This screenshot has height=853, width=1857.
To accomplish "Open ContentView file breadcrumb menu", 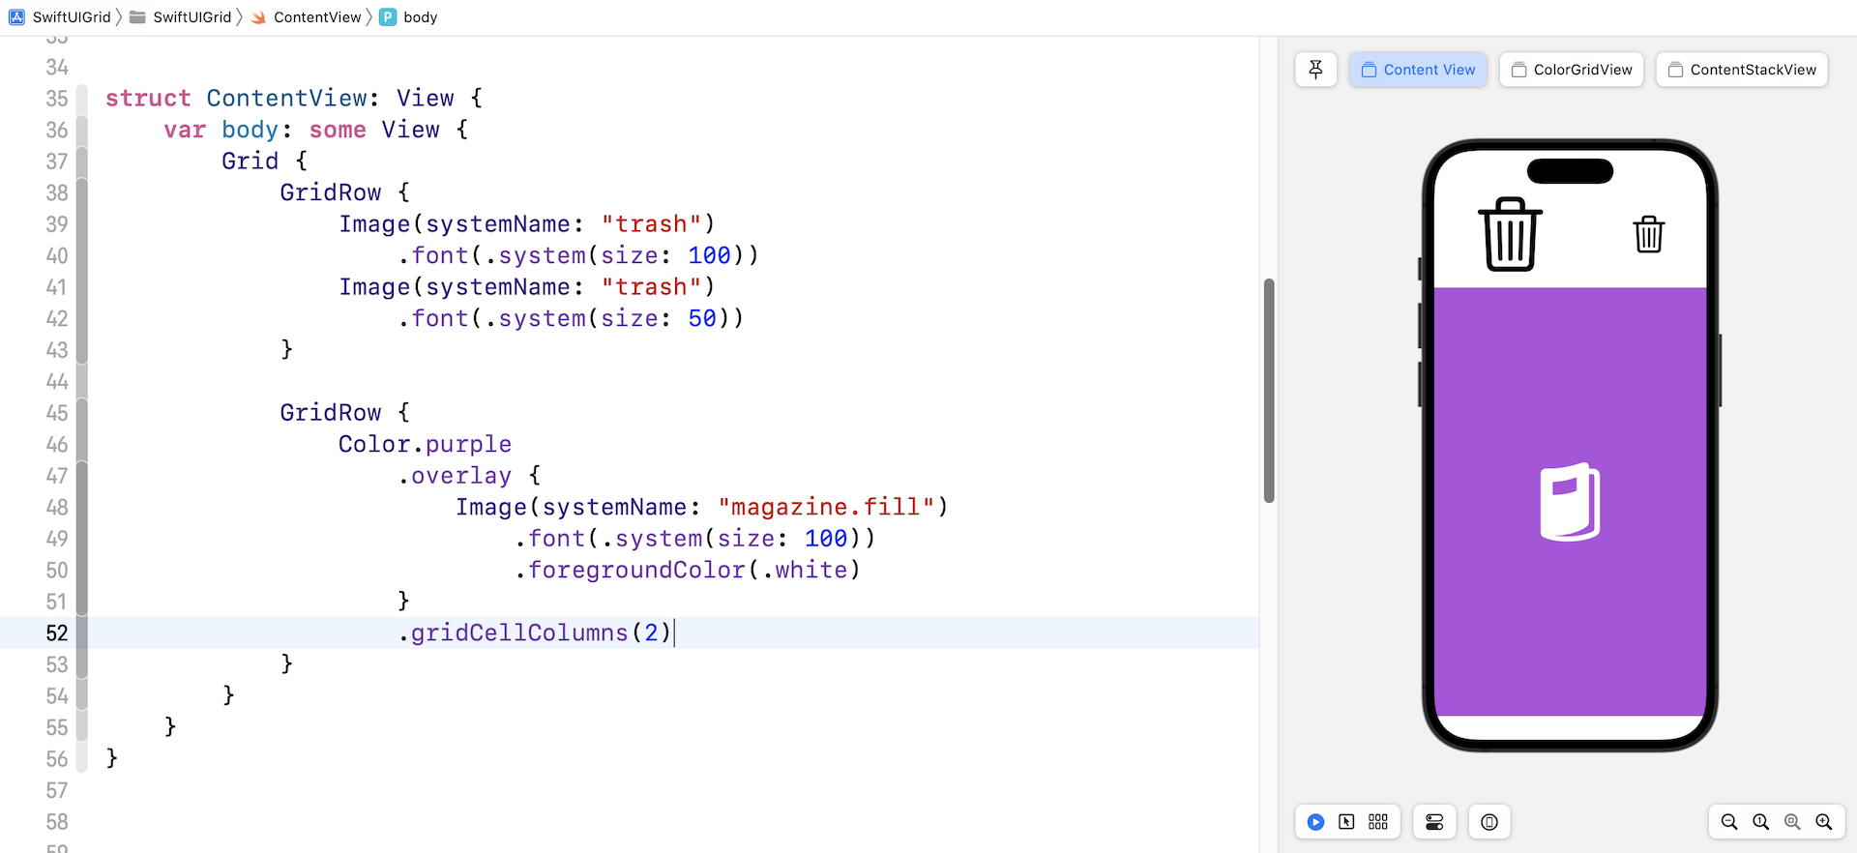I will click(x=307, y=17).
